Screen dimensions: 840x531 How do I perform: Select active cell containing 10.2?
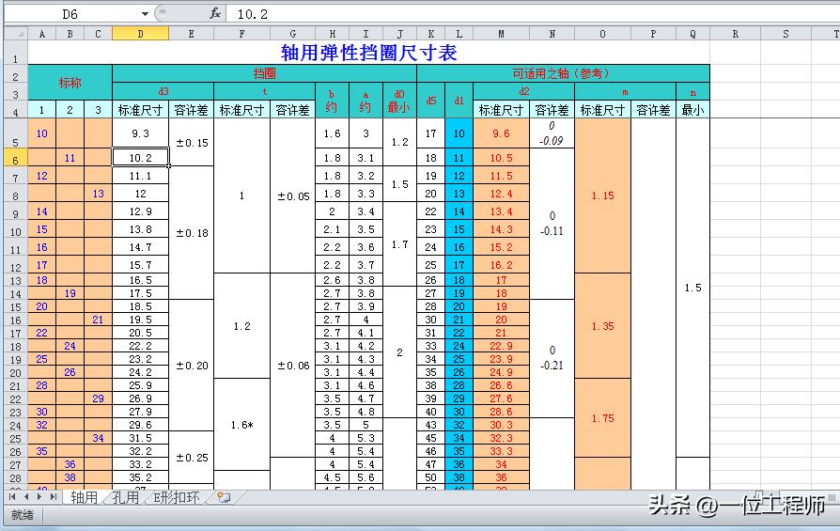click(140, 158)
